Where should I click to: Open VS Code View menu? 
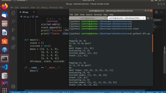coord(33,7)
